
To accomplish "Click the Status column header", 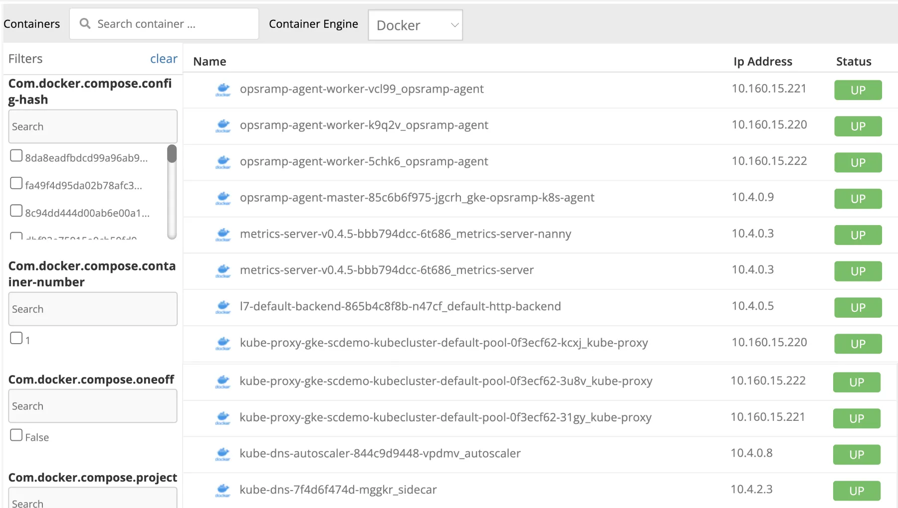I will pyautogui.click(x=854, y=61).
